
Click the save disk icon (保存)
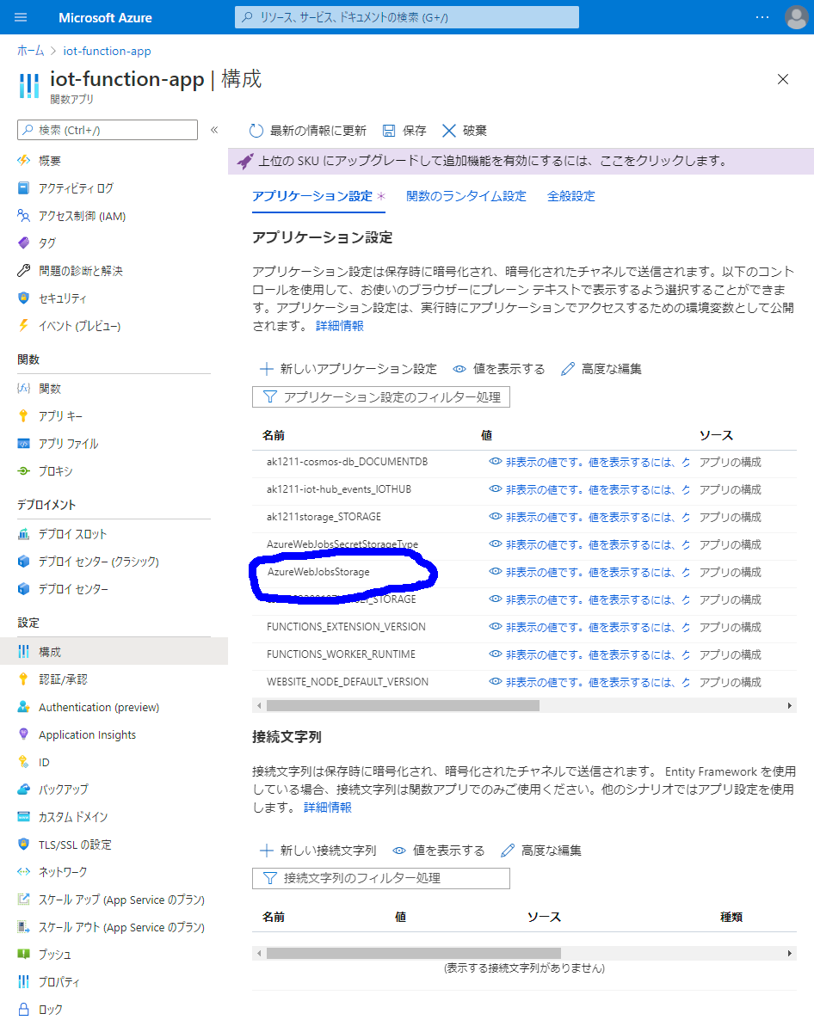(x=389, y=131)
